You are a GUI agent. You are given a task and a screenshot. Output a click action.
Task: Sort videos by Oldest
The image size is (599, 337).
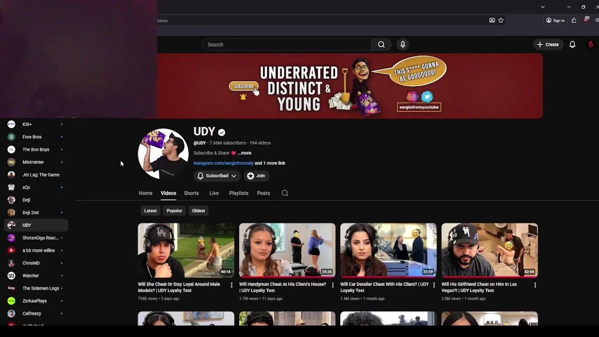coord(198,211)
